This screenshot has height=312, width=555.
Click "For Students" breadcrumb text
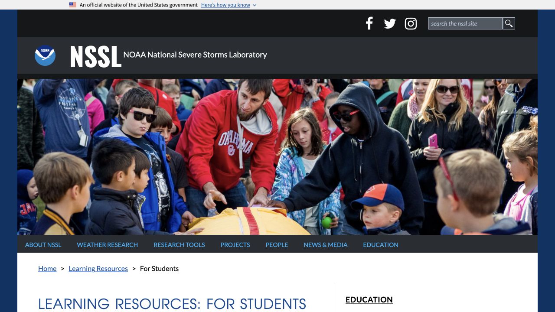(x=159, y=269)
